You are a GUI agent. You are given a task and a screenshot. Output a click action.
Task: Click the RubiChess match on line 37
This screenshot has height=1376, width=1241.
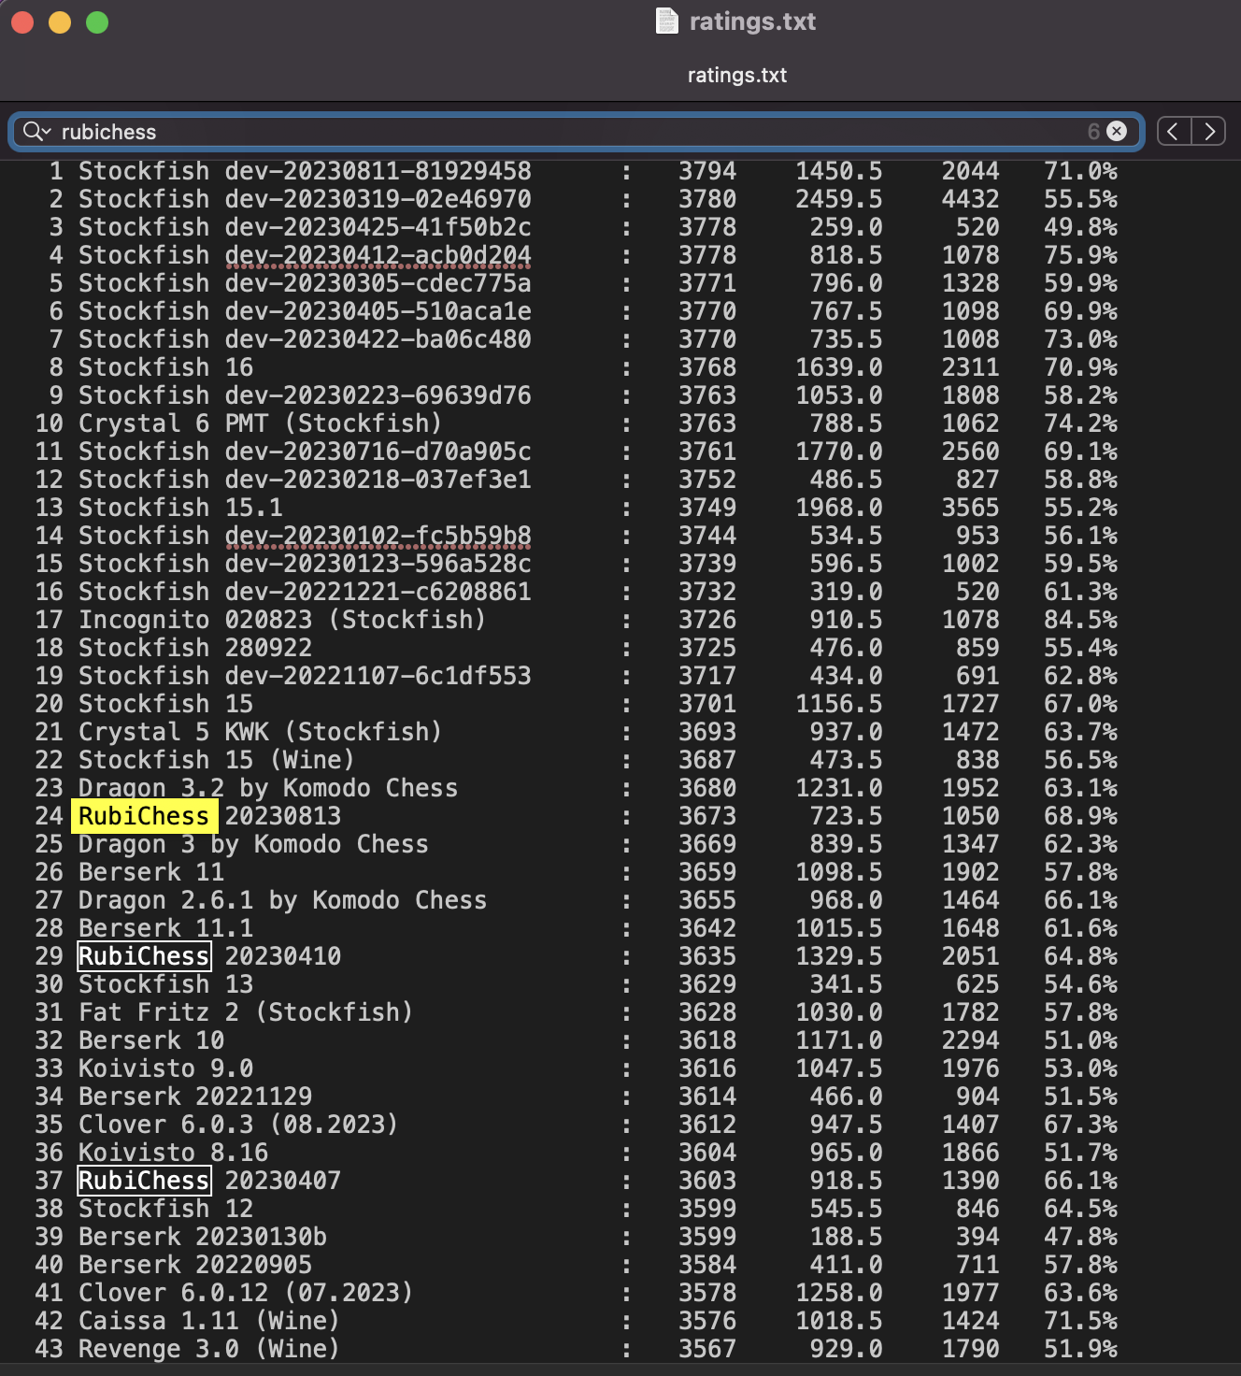tap(144, 1181)
